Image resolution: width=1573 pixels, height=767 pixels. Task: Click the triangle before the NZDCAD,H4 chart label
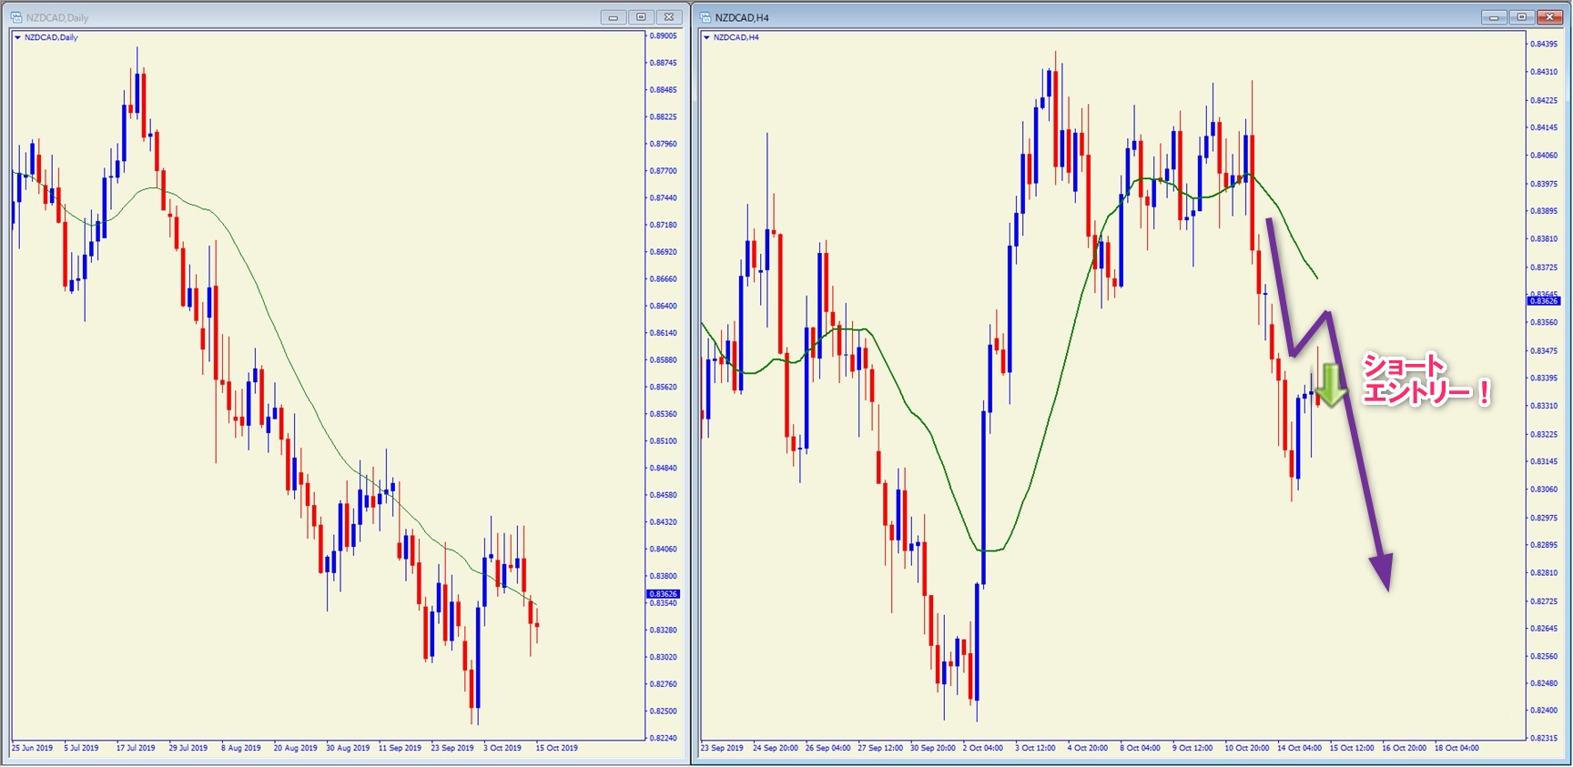click(706, 37)
